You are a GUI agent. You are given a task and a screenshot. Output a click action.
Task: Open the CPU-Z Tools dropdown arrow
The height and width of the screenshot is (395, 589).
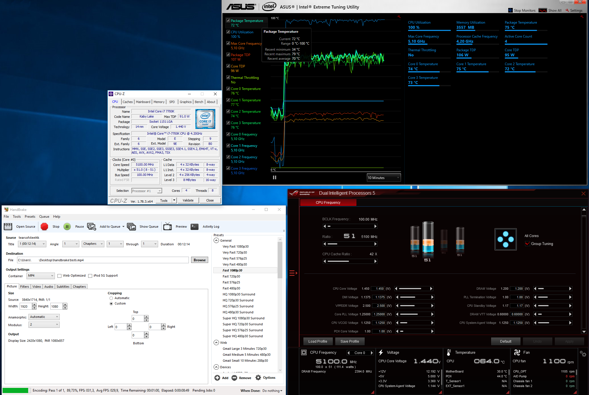pyautogui.click(x=174, y=200)
